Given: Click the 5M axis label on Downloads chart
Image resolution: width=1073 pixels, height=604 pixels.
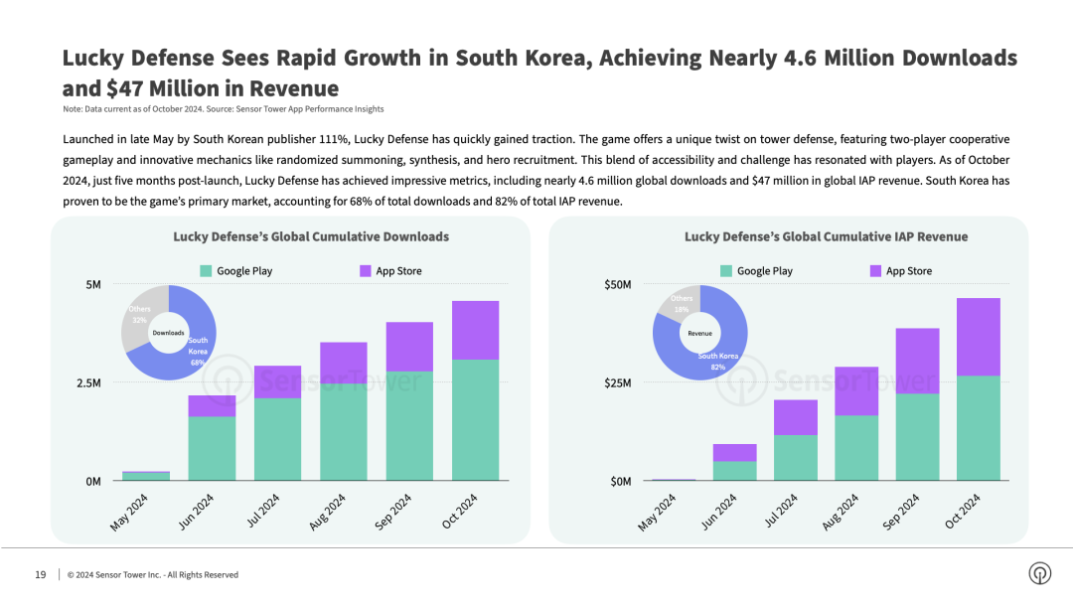Looking at the screenshot, I should click(x=93, y=284).
